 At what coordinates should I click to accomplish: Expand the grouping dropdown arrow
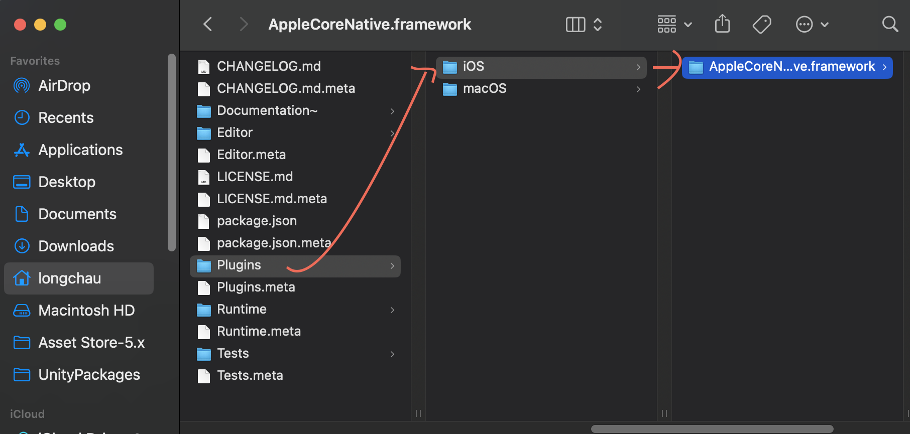tap(688, 25)
